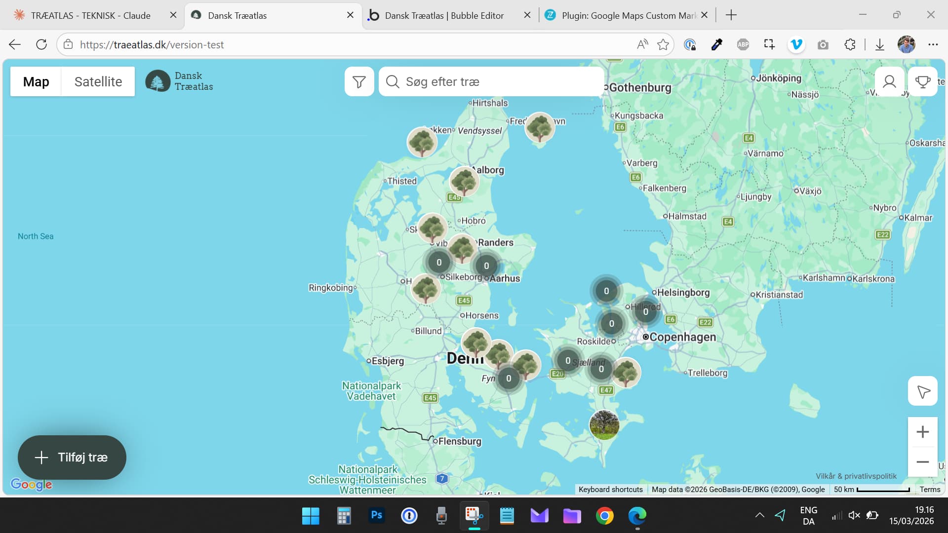
Task: Zoom out with the minus button
Action: point(922,462)
